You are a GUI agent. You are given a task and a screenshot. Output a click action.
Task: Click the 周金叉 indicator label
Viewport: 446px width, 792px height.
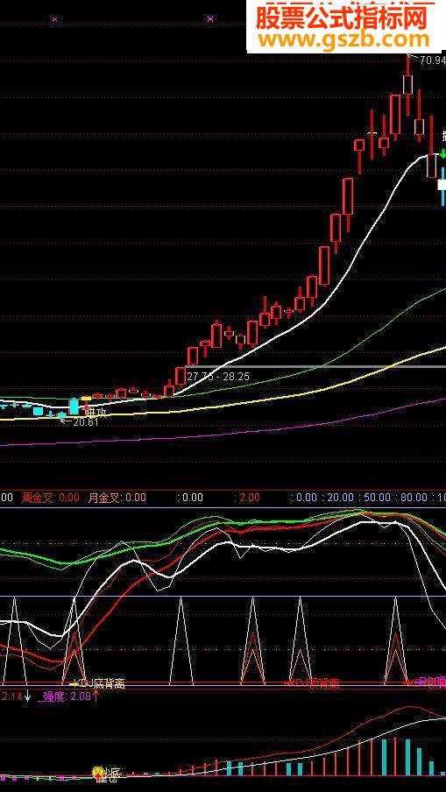tap(38, 498)
